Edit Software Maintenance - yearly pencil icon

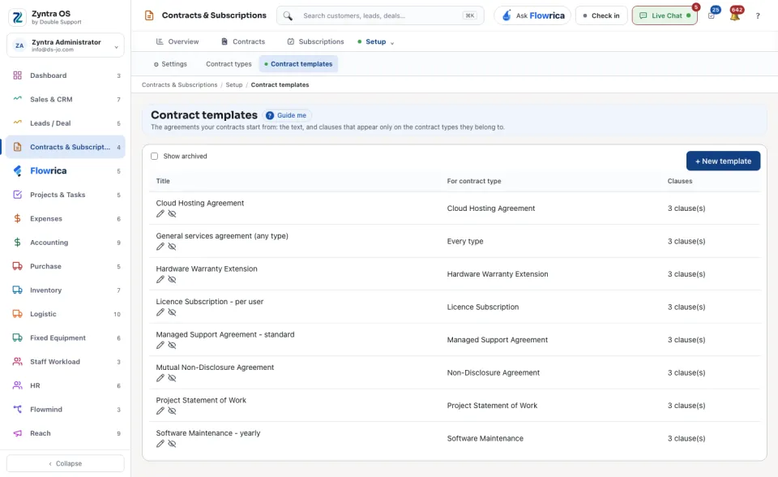pyautogui.click(x=160, y=443)
